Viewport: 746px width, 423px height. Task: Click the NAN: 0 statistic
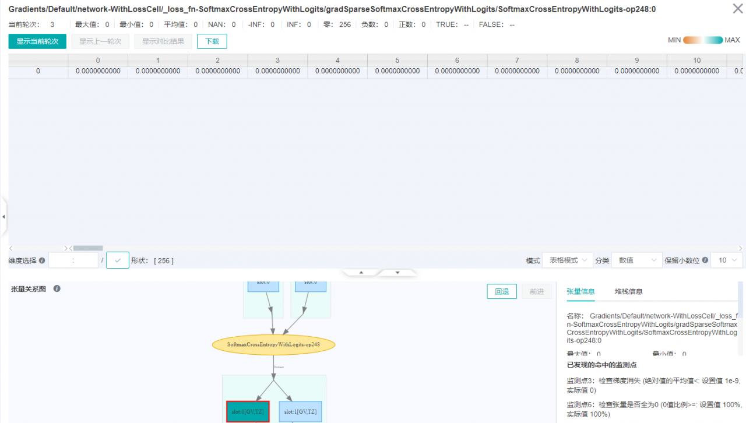coord(222,24)
